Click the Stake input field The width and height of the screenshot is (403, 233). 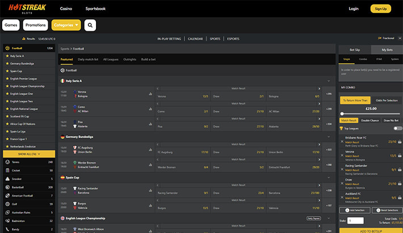click(x=355, y=220)
